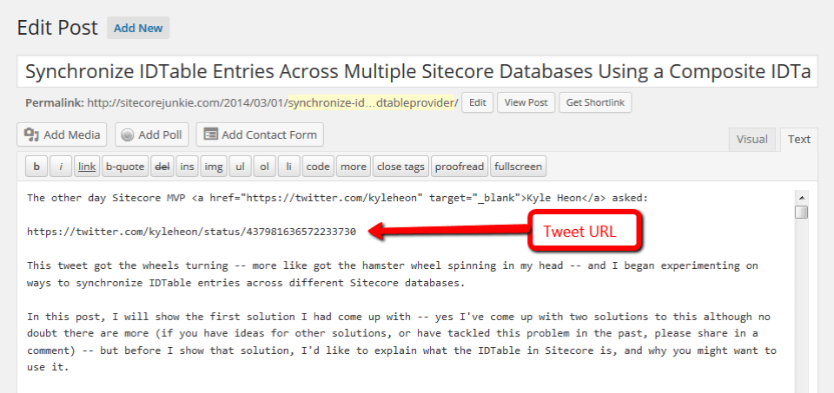Screen dimensions: 834x393
Task: Insert ordered list with ol button
Action: click(x=266, y=166)
